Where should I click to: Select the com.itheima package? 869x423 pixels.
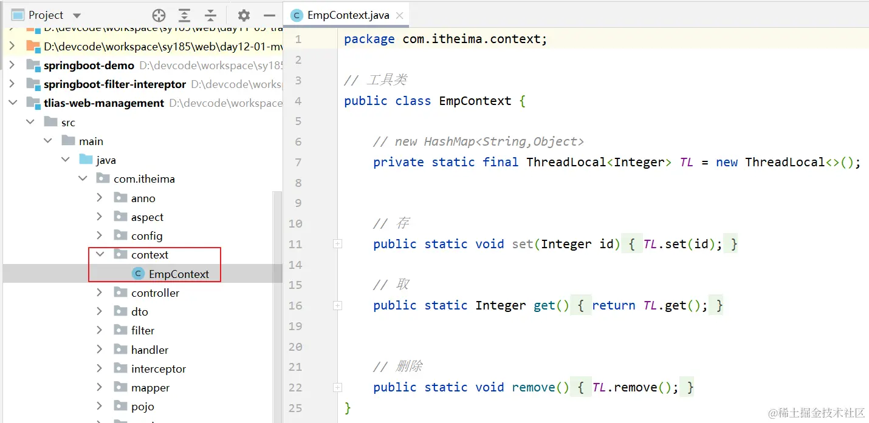tap(144, 178)
